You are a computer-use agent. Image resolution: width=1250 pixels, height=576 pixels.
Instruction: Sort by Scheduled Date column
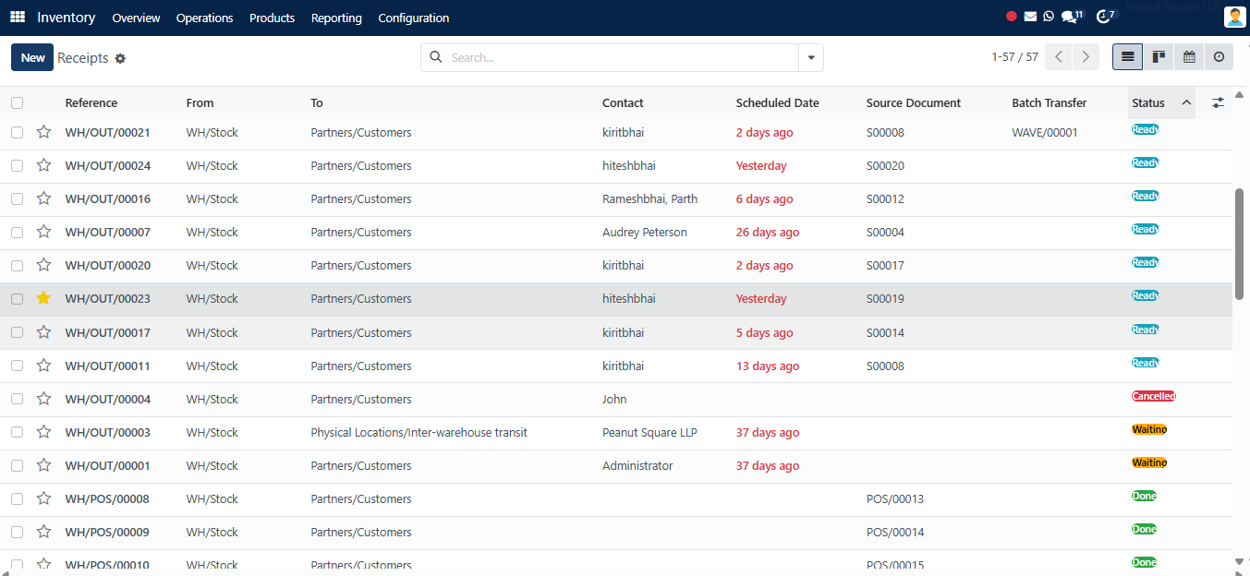777,103
